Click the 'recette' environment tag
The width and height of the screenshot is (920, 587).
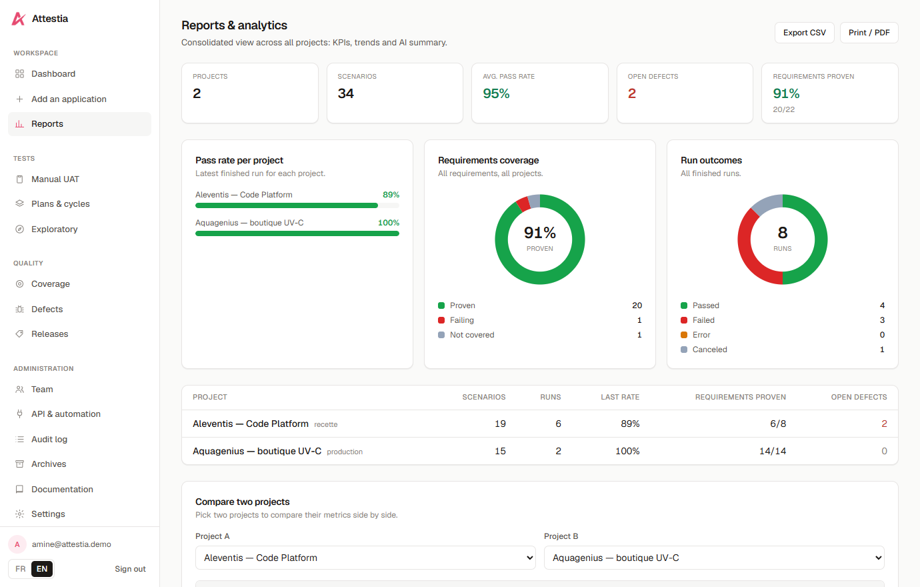point(326,424)
